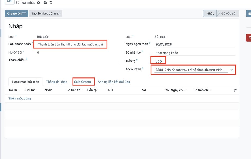Open column options adjust icon in table header

click(x=235, y=90)
